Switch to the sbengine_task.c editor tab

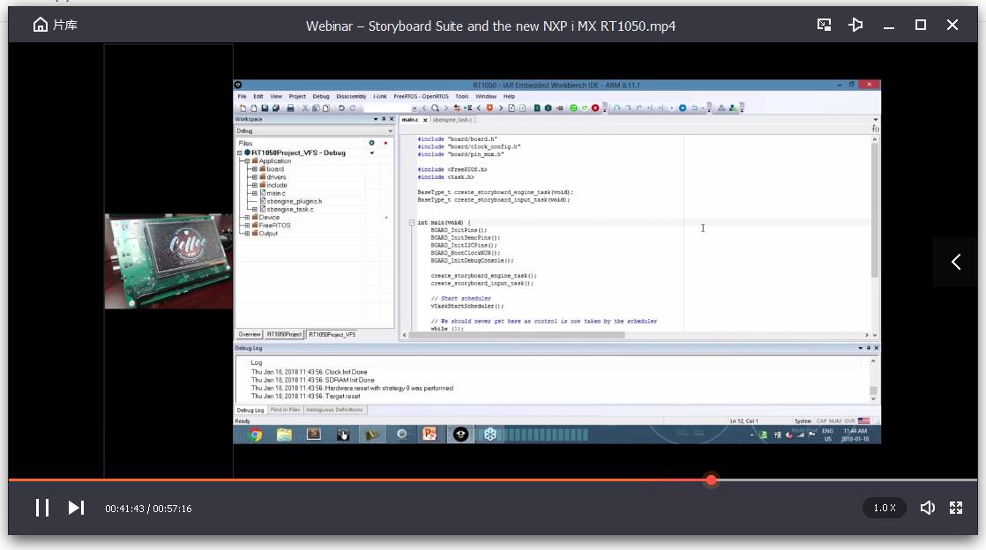coord(452,119)
